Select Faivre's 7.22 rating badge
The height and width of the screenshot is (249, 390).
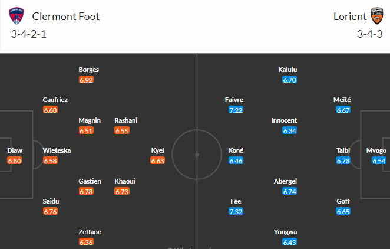click(x=236, y=110)
